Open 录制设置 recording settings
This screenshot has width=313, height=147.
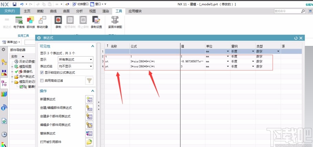click(x=96, y=22)
